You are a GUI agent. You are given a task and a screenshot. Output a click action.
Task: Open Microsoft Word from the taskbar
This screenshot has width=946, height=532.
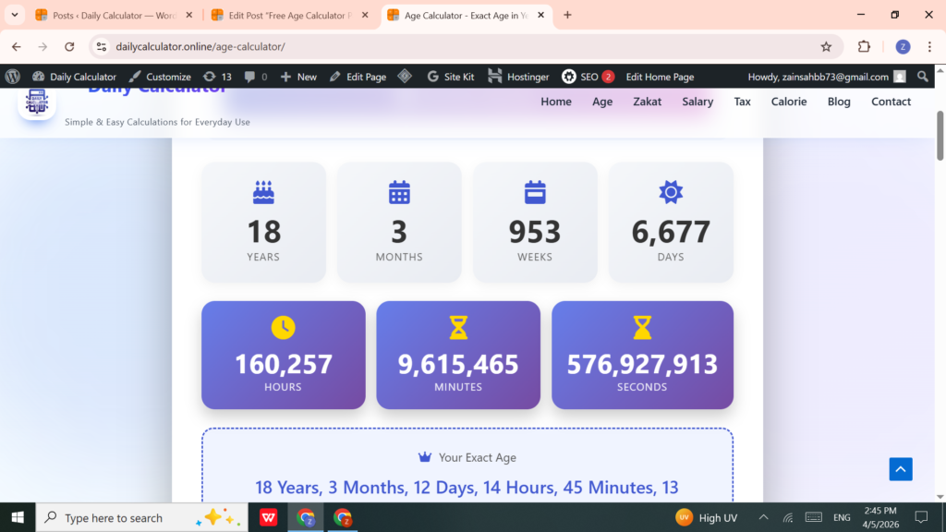pyautogui.click(x=267, y=517)
